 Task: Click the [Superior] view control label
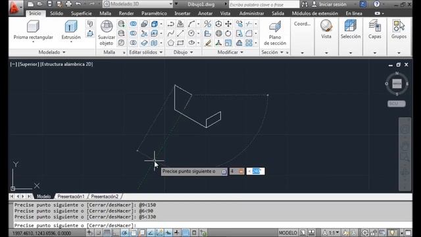[29, 64]
